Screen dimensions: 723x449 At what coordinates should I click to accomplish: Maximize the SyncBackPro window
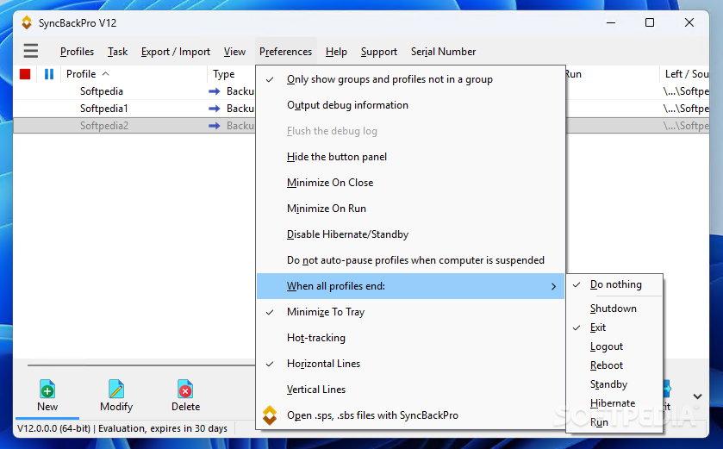click(650, 22)
